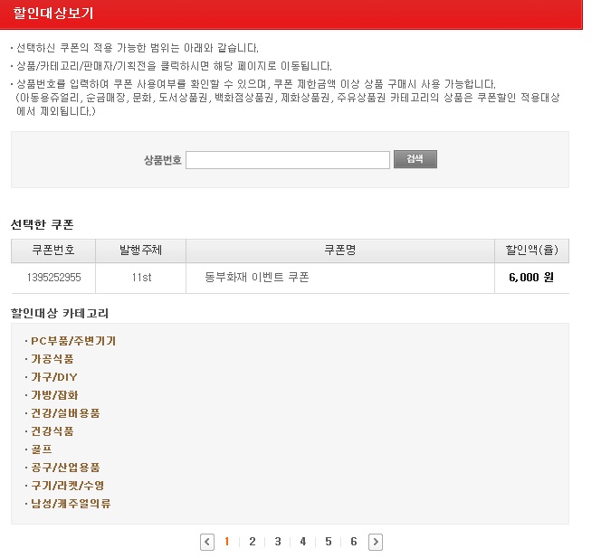601x558 pixels.
Task: Open the 구기/라켓/수영 category
Action: pos(67,486)
